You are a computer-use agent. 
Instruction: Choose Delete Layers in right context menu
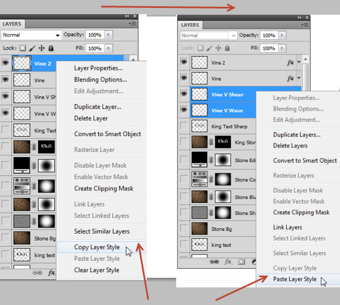coord(290,146)
